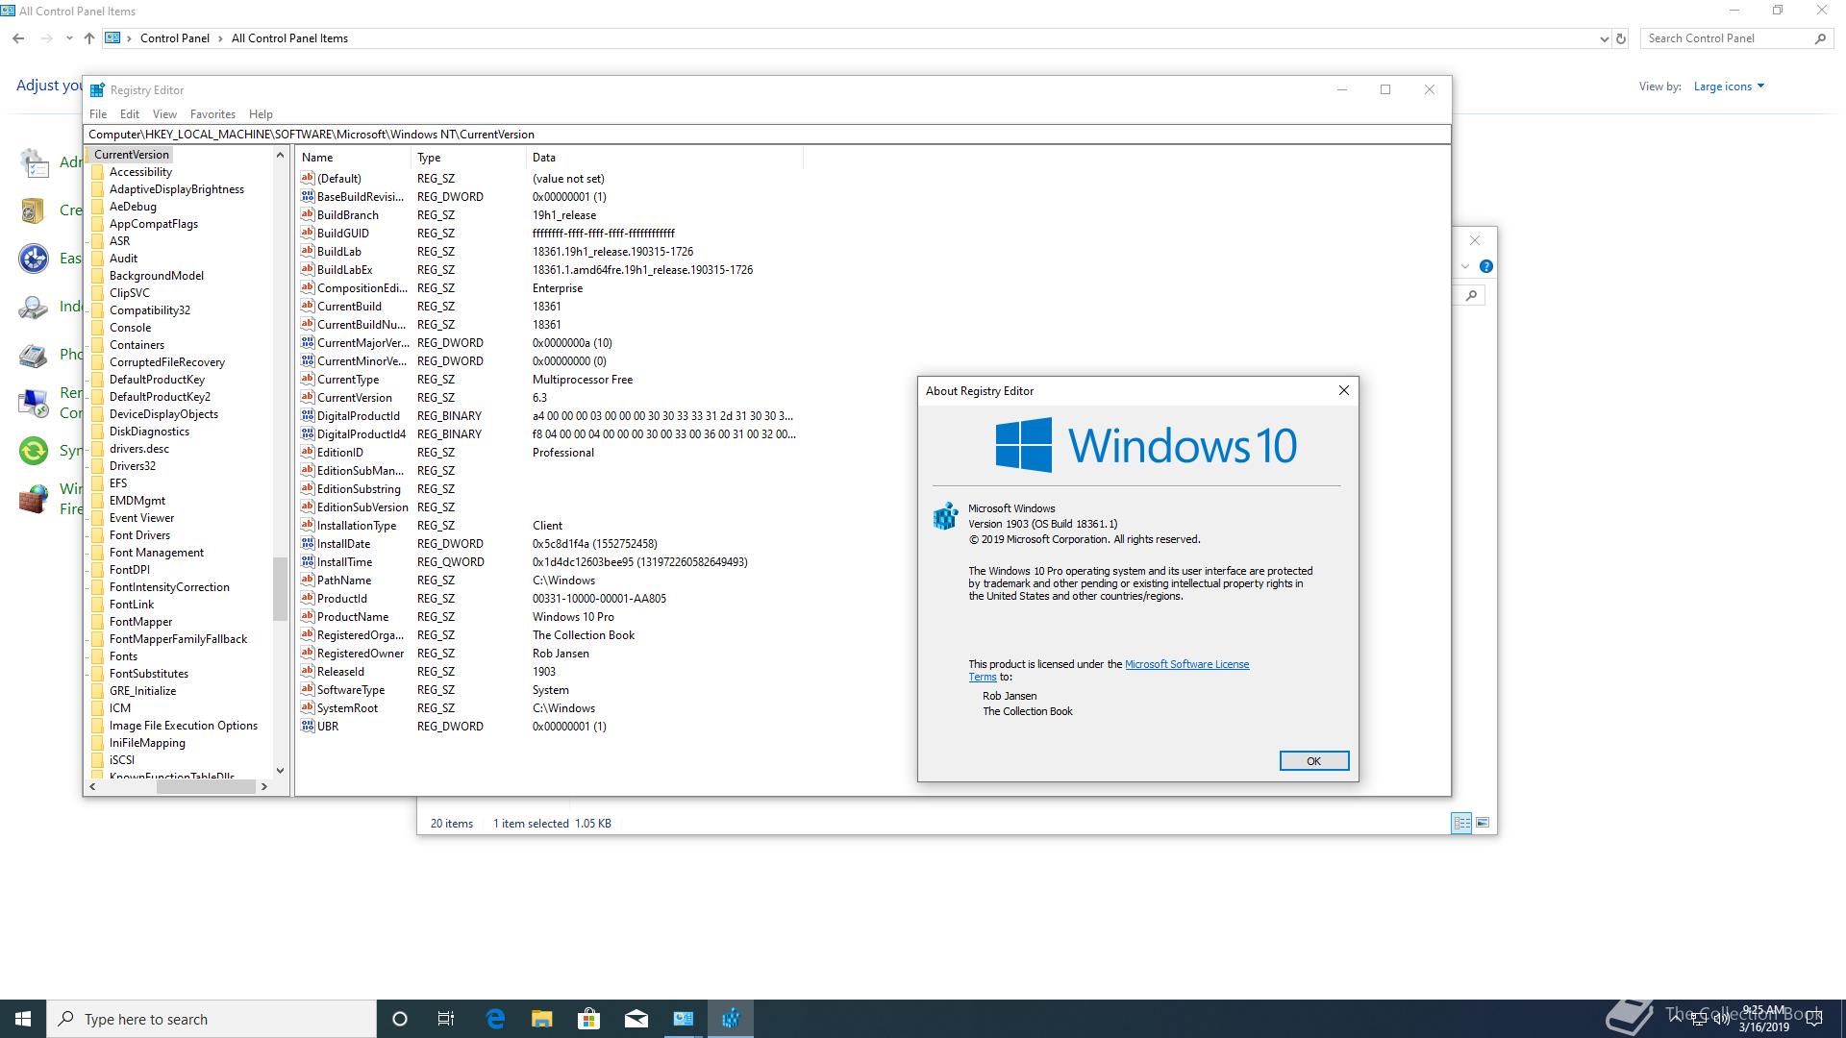This screenshot has width=1846, height=1038.
Task: Click the help question mark icon
Action: coord(1485,266)
